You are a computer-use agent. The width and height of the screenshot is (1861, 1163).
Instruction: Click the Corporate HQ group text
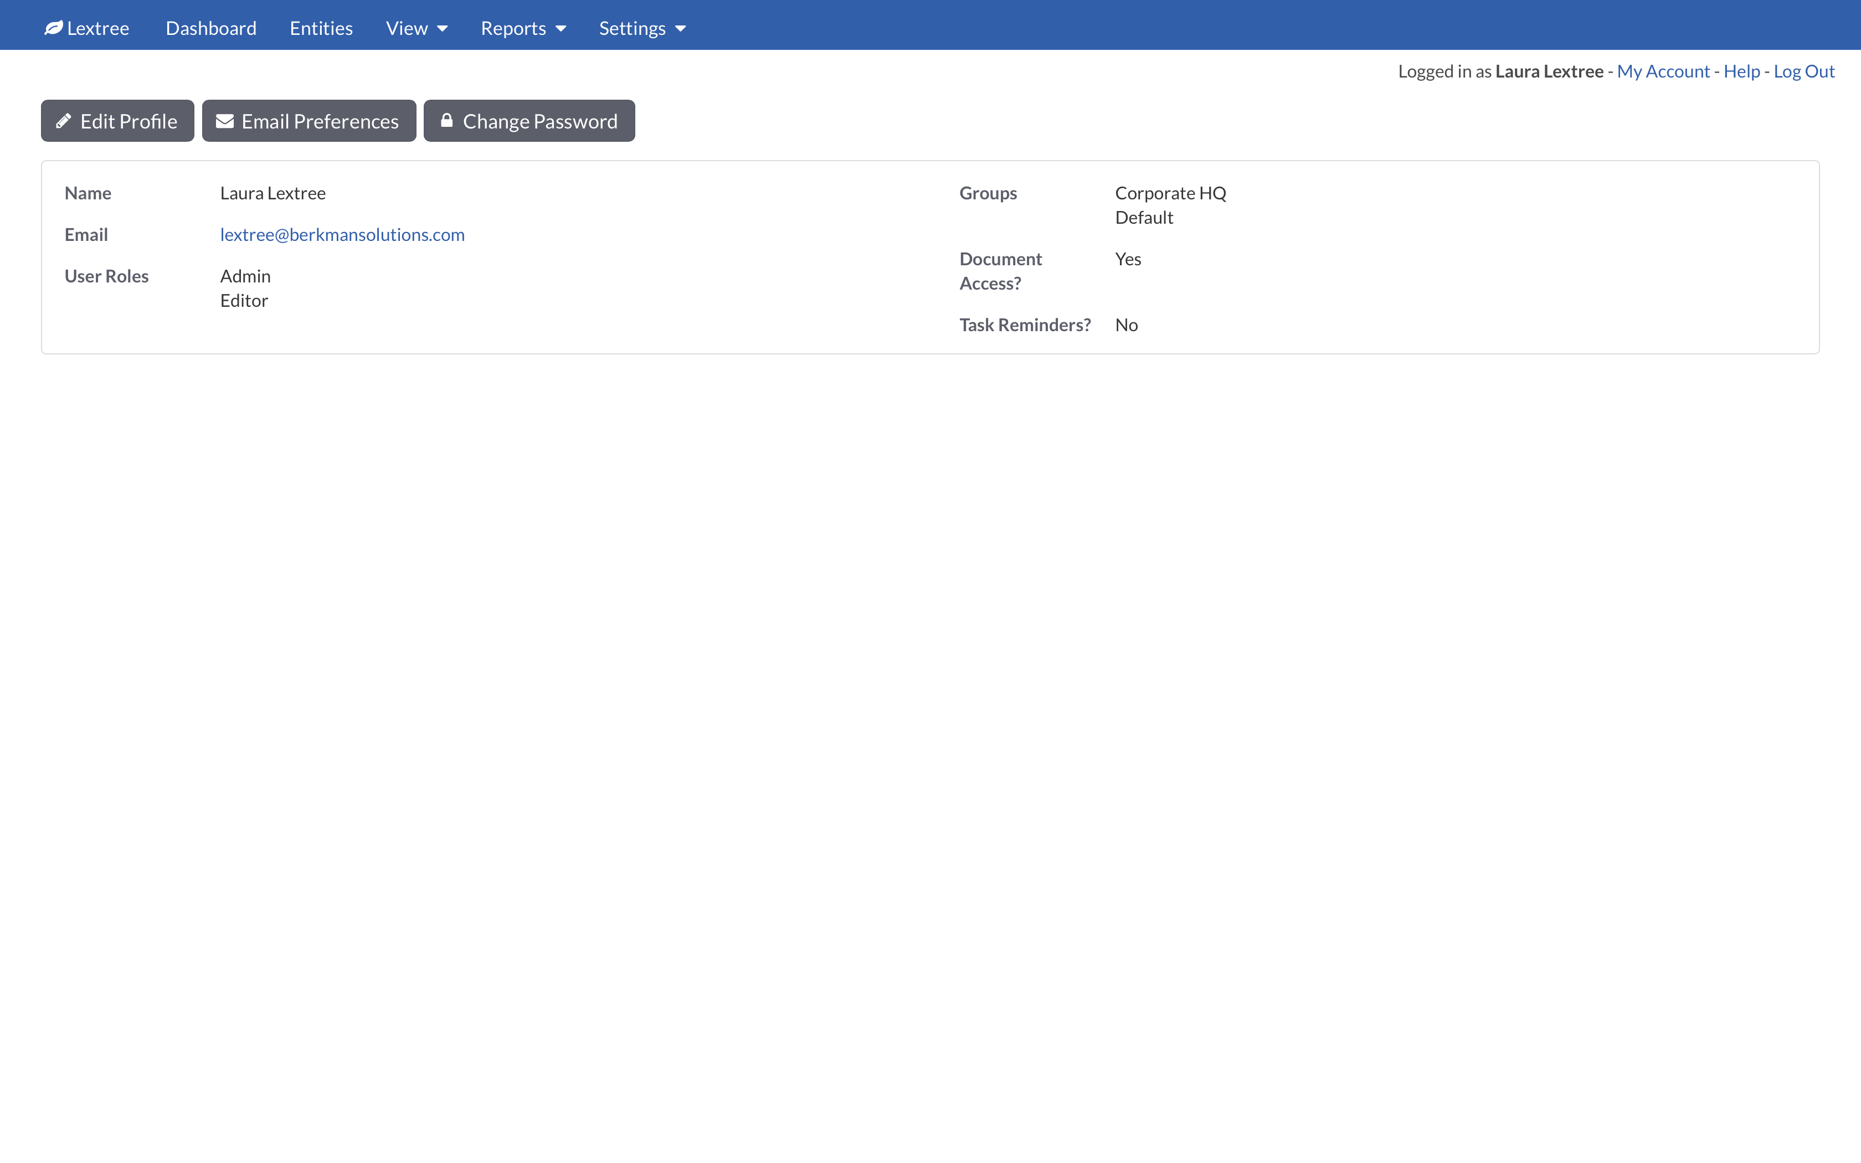[1170, 193]
